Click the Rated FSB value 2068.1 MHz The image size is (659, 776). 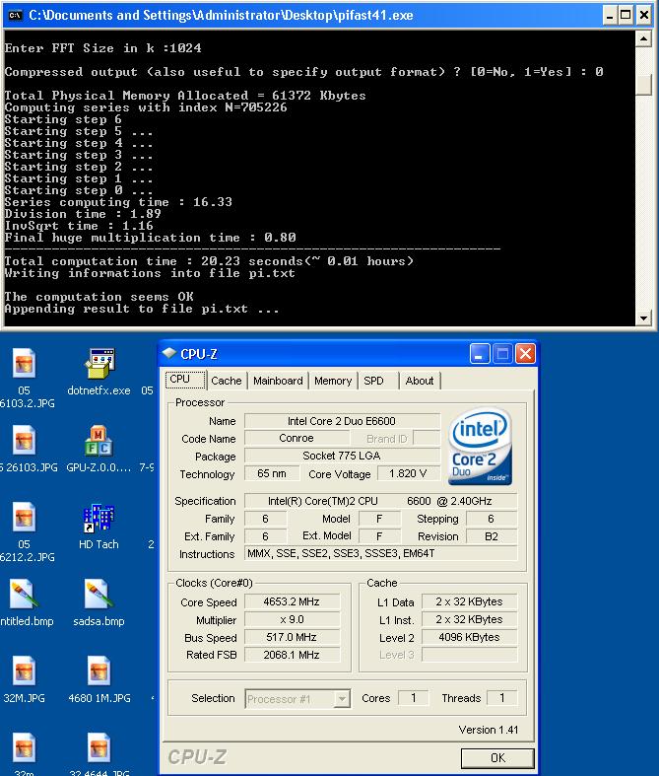point(292,655)
